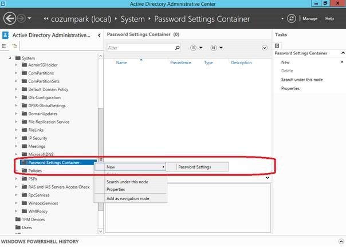Sort by the Description column
346x247 pixels.
pos(241,62)
